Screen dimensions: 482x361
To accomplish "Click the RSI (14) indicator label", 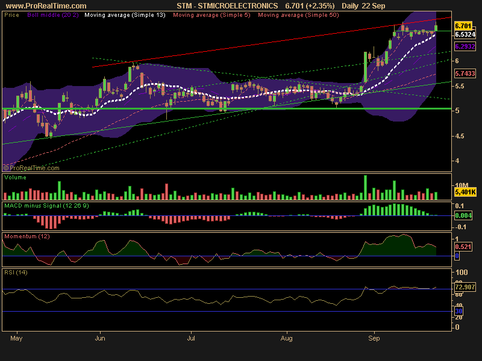I will coord(17,273).
